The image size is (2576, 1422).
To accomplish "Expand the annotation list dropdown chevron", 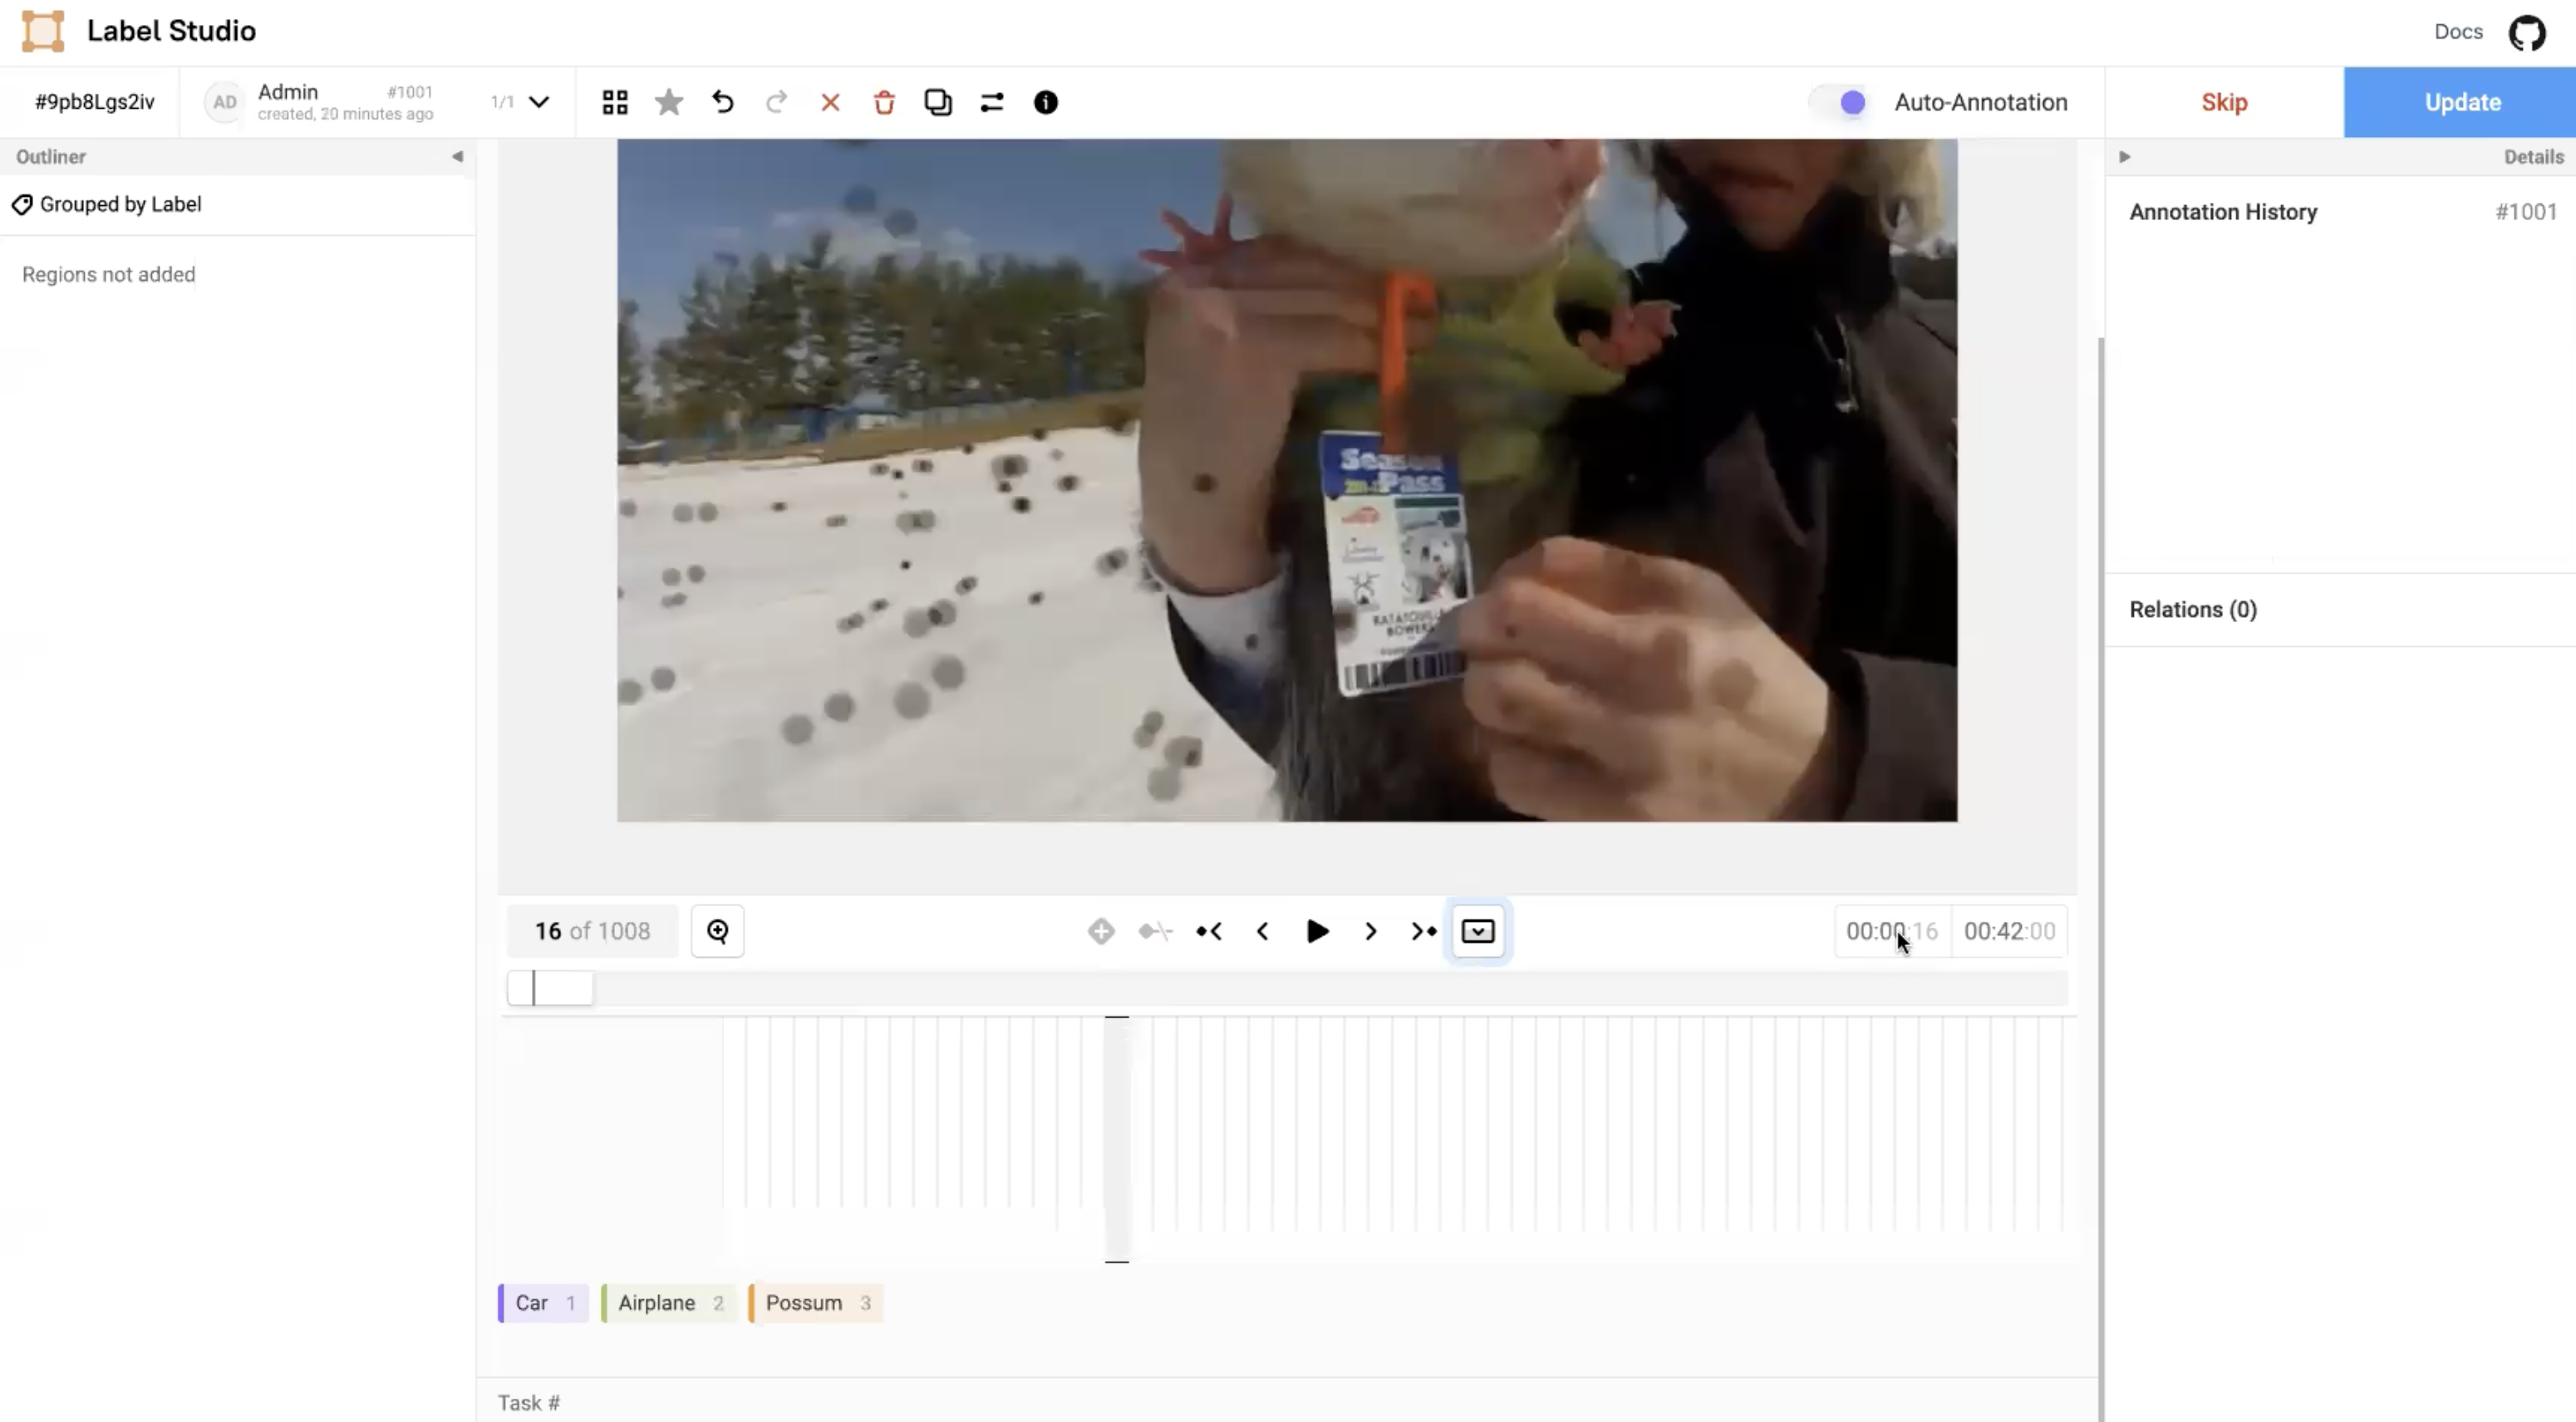I will [539, 102].
